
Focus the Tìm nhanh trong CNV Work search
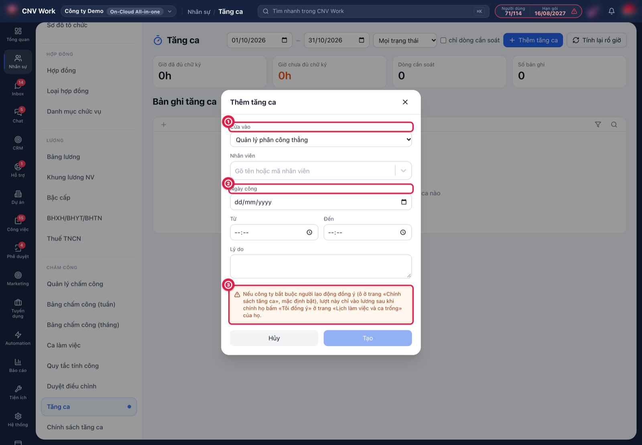pos(373,11)
